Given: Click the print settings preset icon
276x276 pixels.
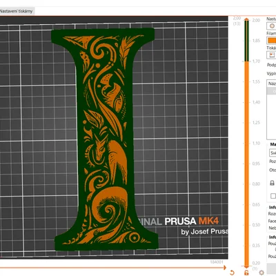Looking at the screenshot, I should click(x=272, y=26).
